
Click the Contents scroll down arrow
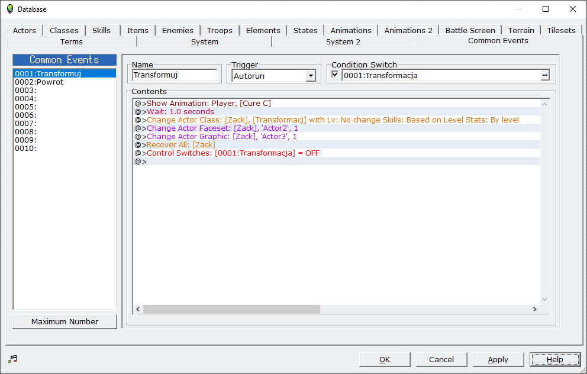click(545, 299)
